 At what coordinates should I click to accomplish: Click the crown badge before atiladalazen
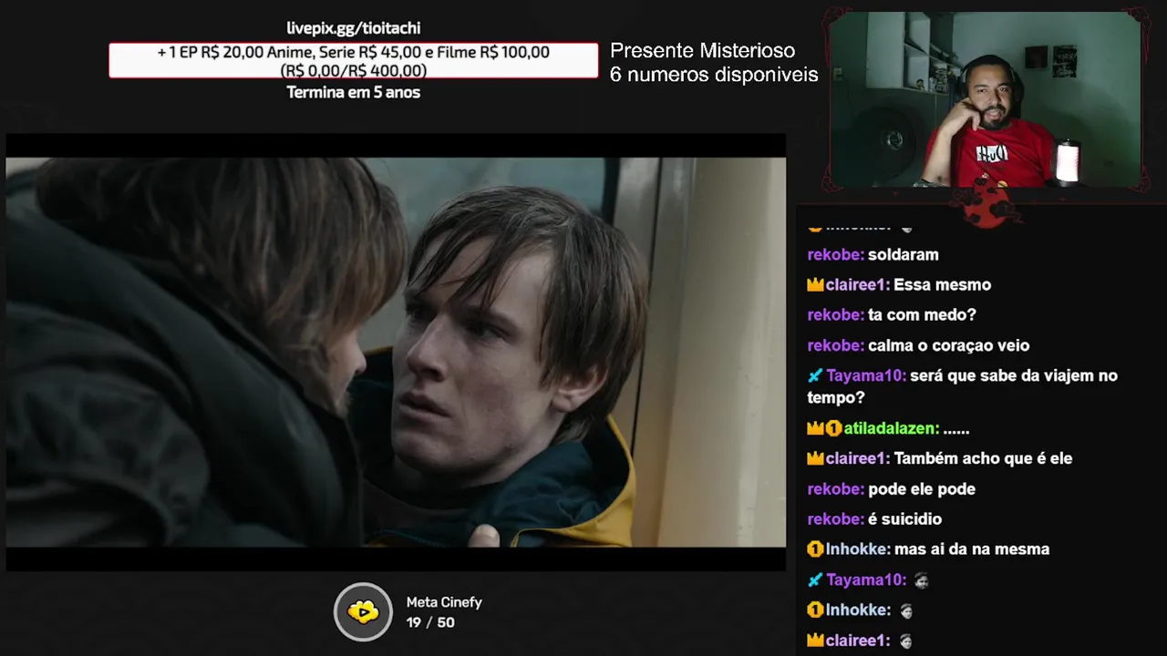pos(815,428)
